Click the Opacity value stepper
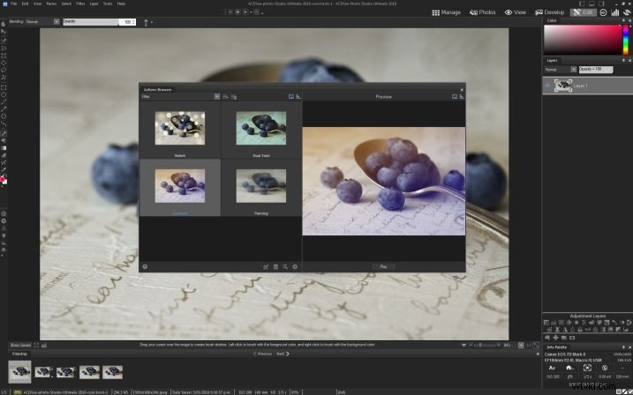Screen dimensions: 633x395 tap(133, 22)
